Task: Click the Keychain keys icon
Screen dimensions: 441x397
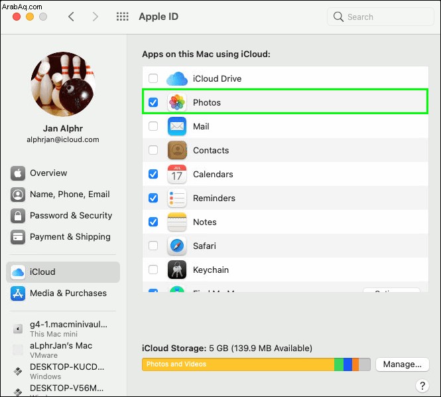Action: (x=177, y=270)
